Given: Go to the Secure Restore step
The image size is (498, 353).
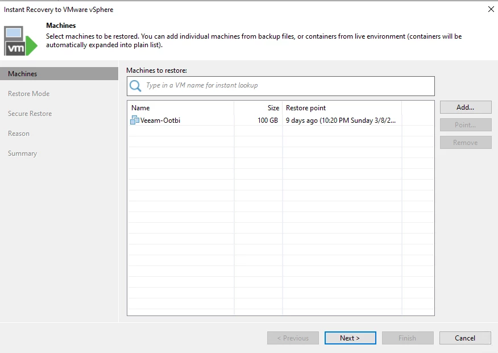Looking at the screenshot, I should 30,114.
